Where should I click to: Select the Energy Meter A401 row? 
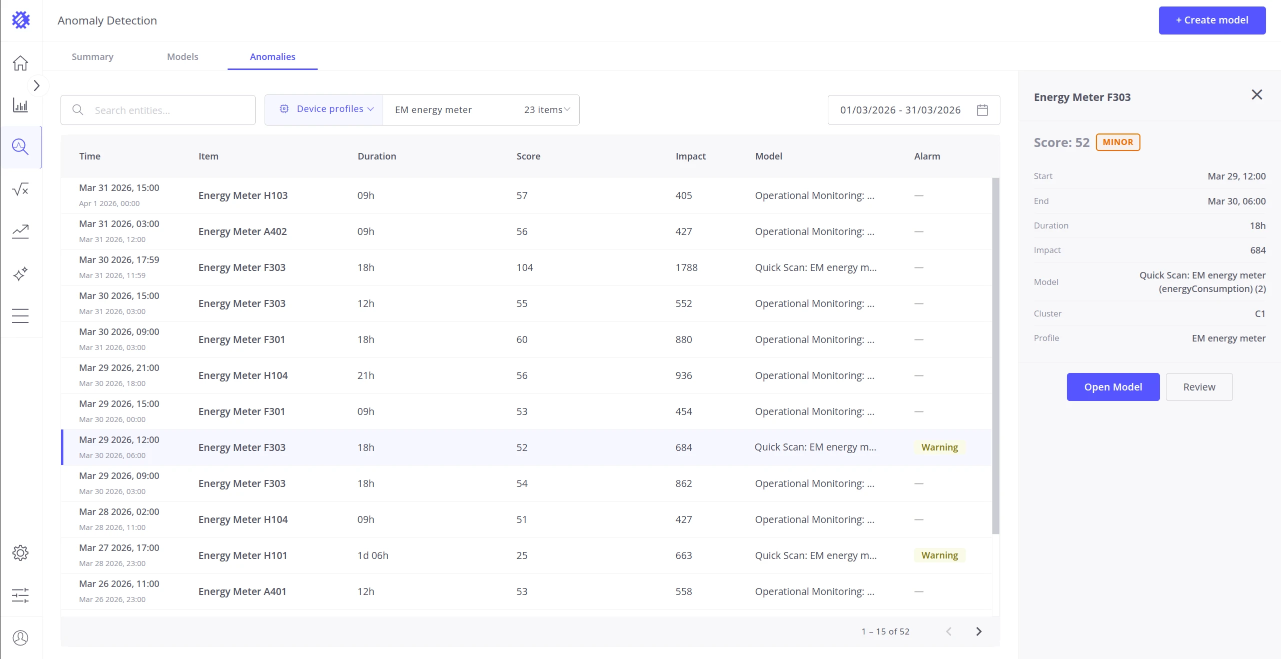526,591
